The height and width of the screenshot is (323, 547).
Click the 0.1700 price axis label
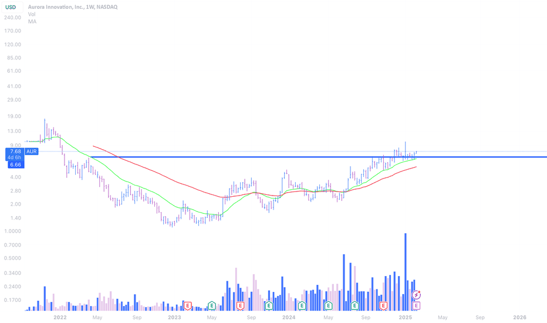[x=12, y=300]
